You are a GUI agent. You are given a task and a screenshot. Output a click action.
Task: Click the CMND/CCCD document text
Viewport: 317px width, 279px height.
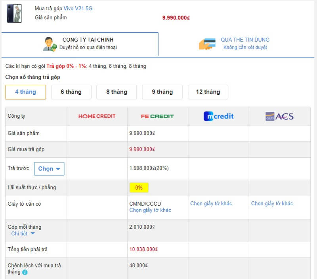[x=145, y=204]
